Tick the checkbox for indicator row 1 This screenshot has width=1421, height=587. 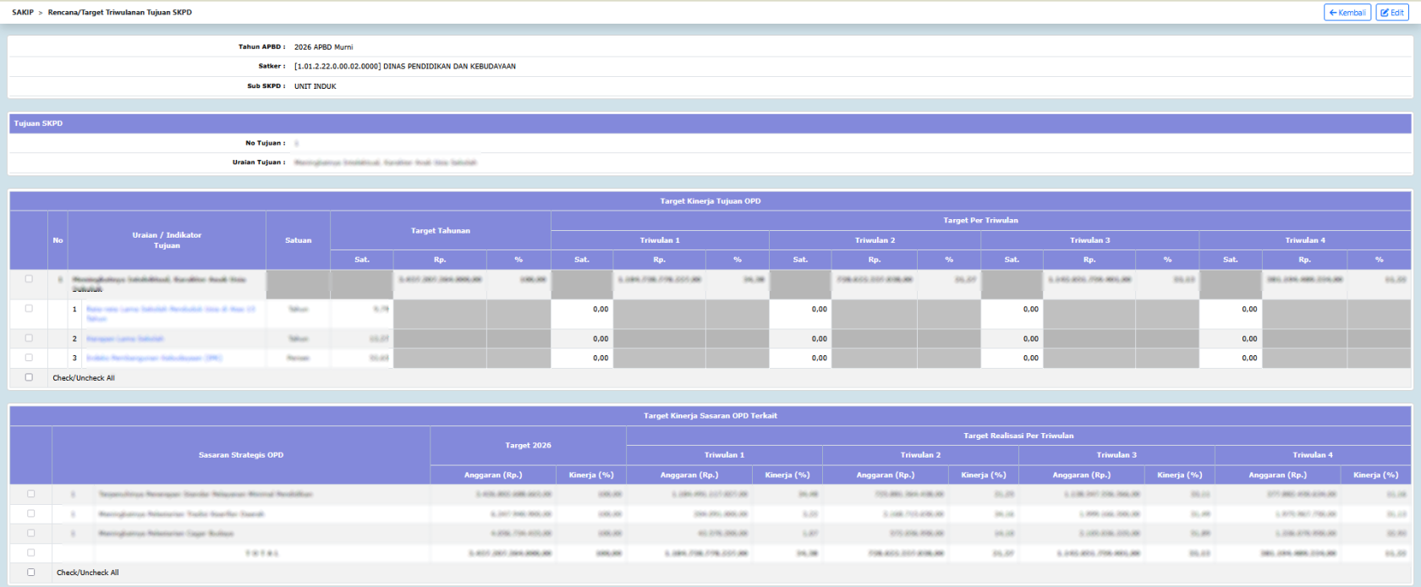pyautogui.click(x=29, y=309)
